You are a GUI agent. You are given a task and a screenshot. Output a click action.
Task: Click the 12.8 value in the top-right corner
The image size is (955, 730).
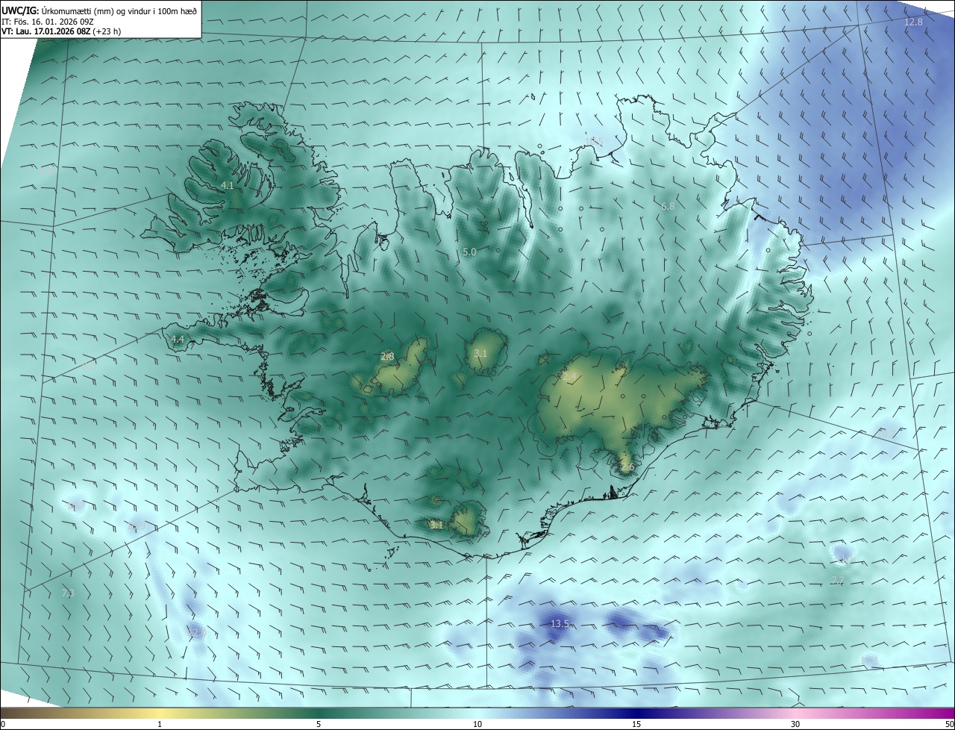pyautogui.click(x=913, y=22)
